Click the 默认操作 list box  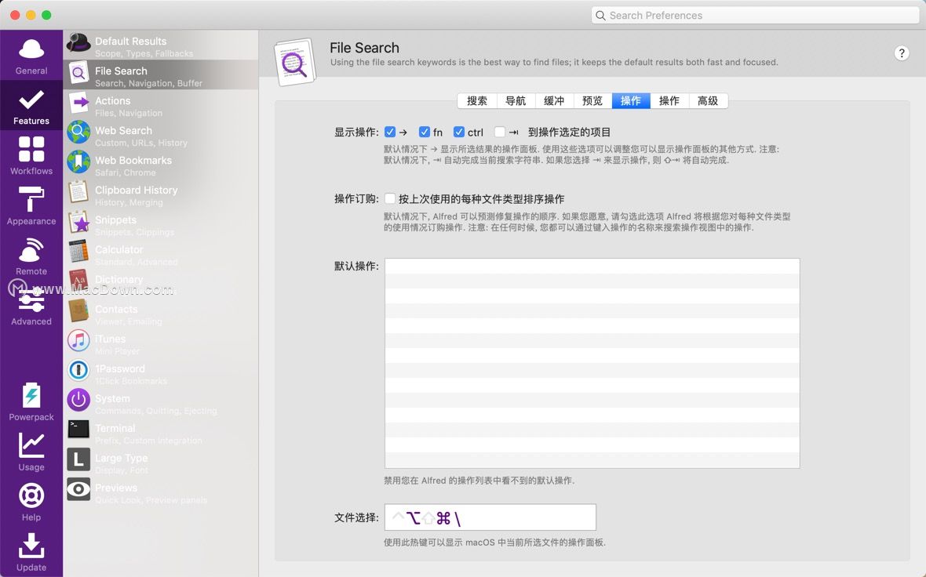[x=592, y=364]
